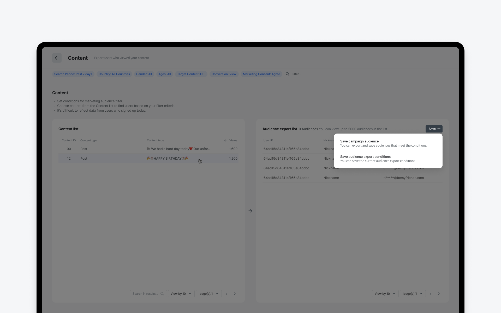Click the transfer arrow between panels
Screen dimensions: 501x313
point(250,211)
